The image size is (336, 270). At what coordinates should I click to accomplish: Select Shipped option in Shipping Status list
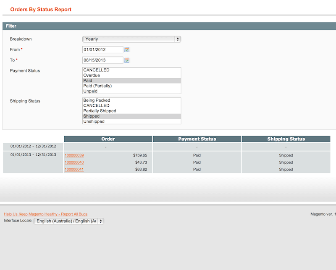[91, 116]
